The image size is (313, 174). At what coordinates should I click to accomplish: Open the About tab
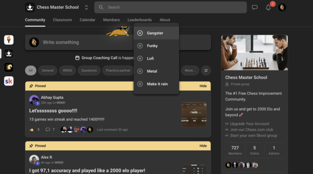[165, 20]
